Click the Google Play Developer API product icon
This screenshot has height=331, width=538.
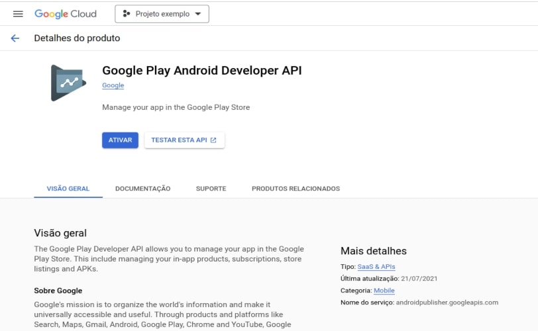point(68,83)
